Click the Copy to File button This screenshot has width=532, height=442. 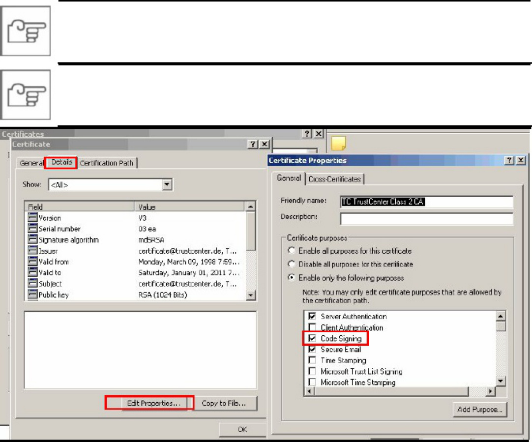point(224,403)
